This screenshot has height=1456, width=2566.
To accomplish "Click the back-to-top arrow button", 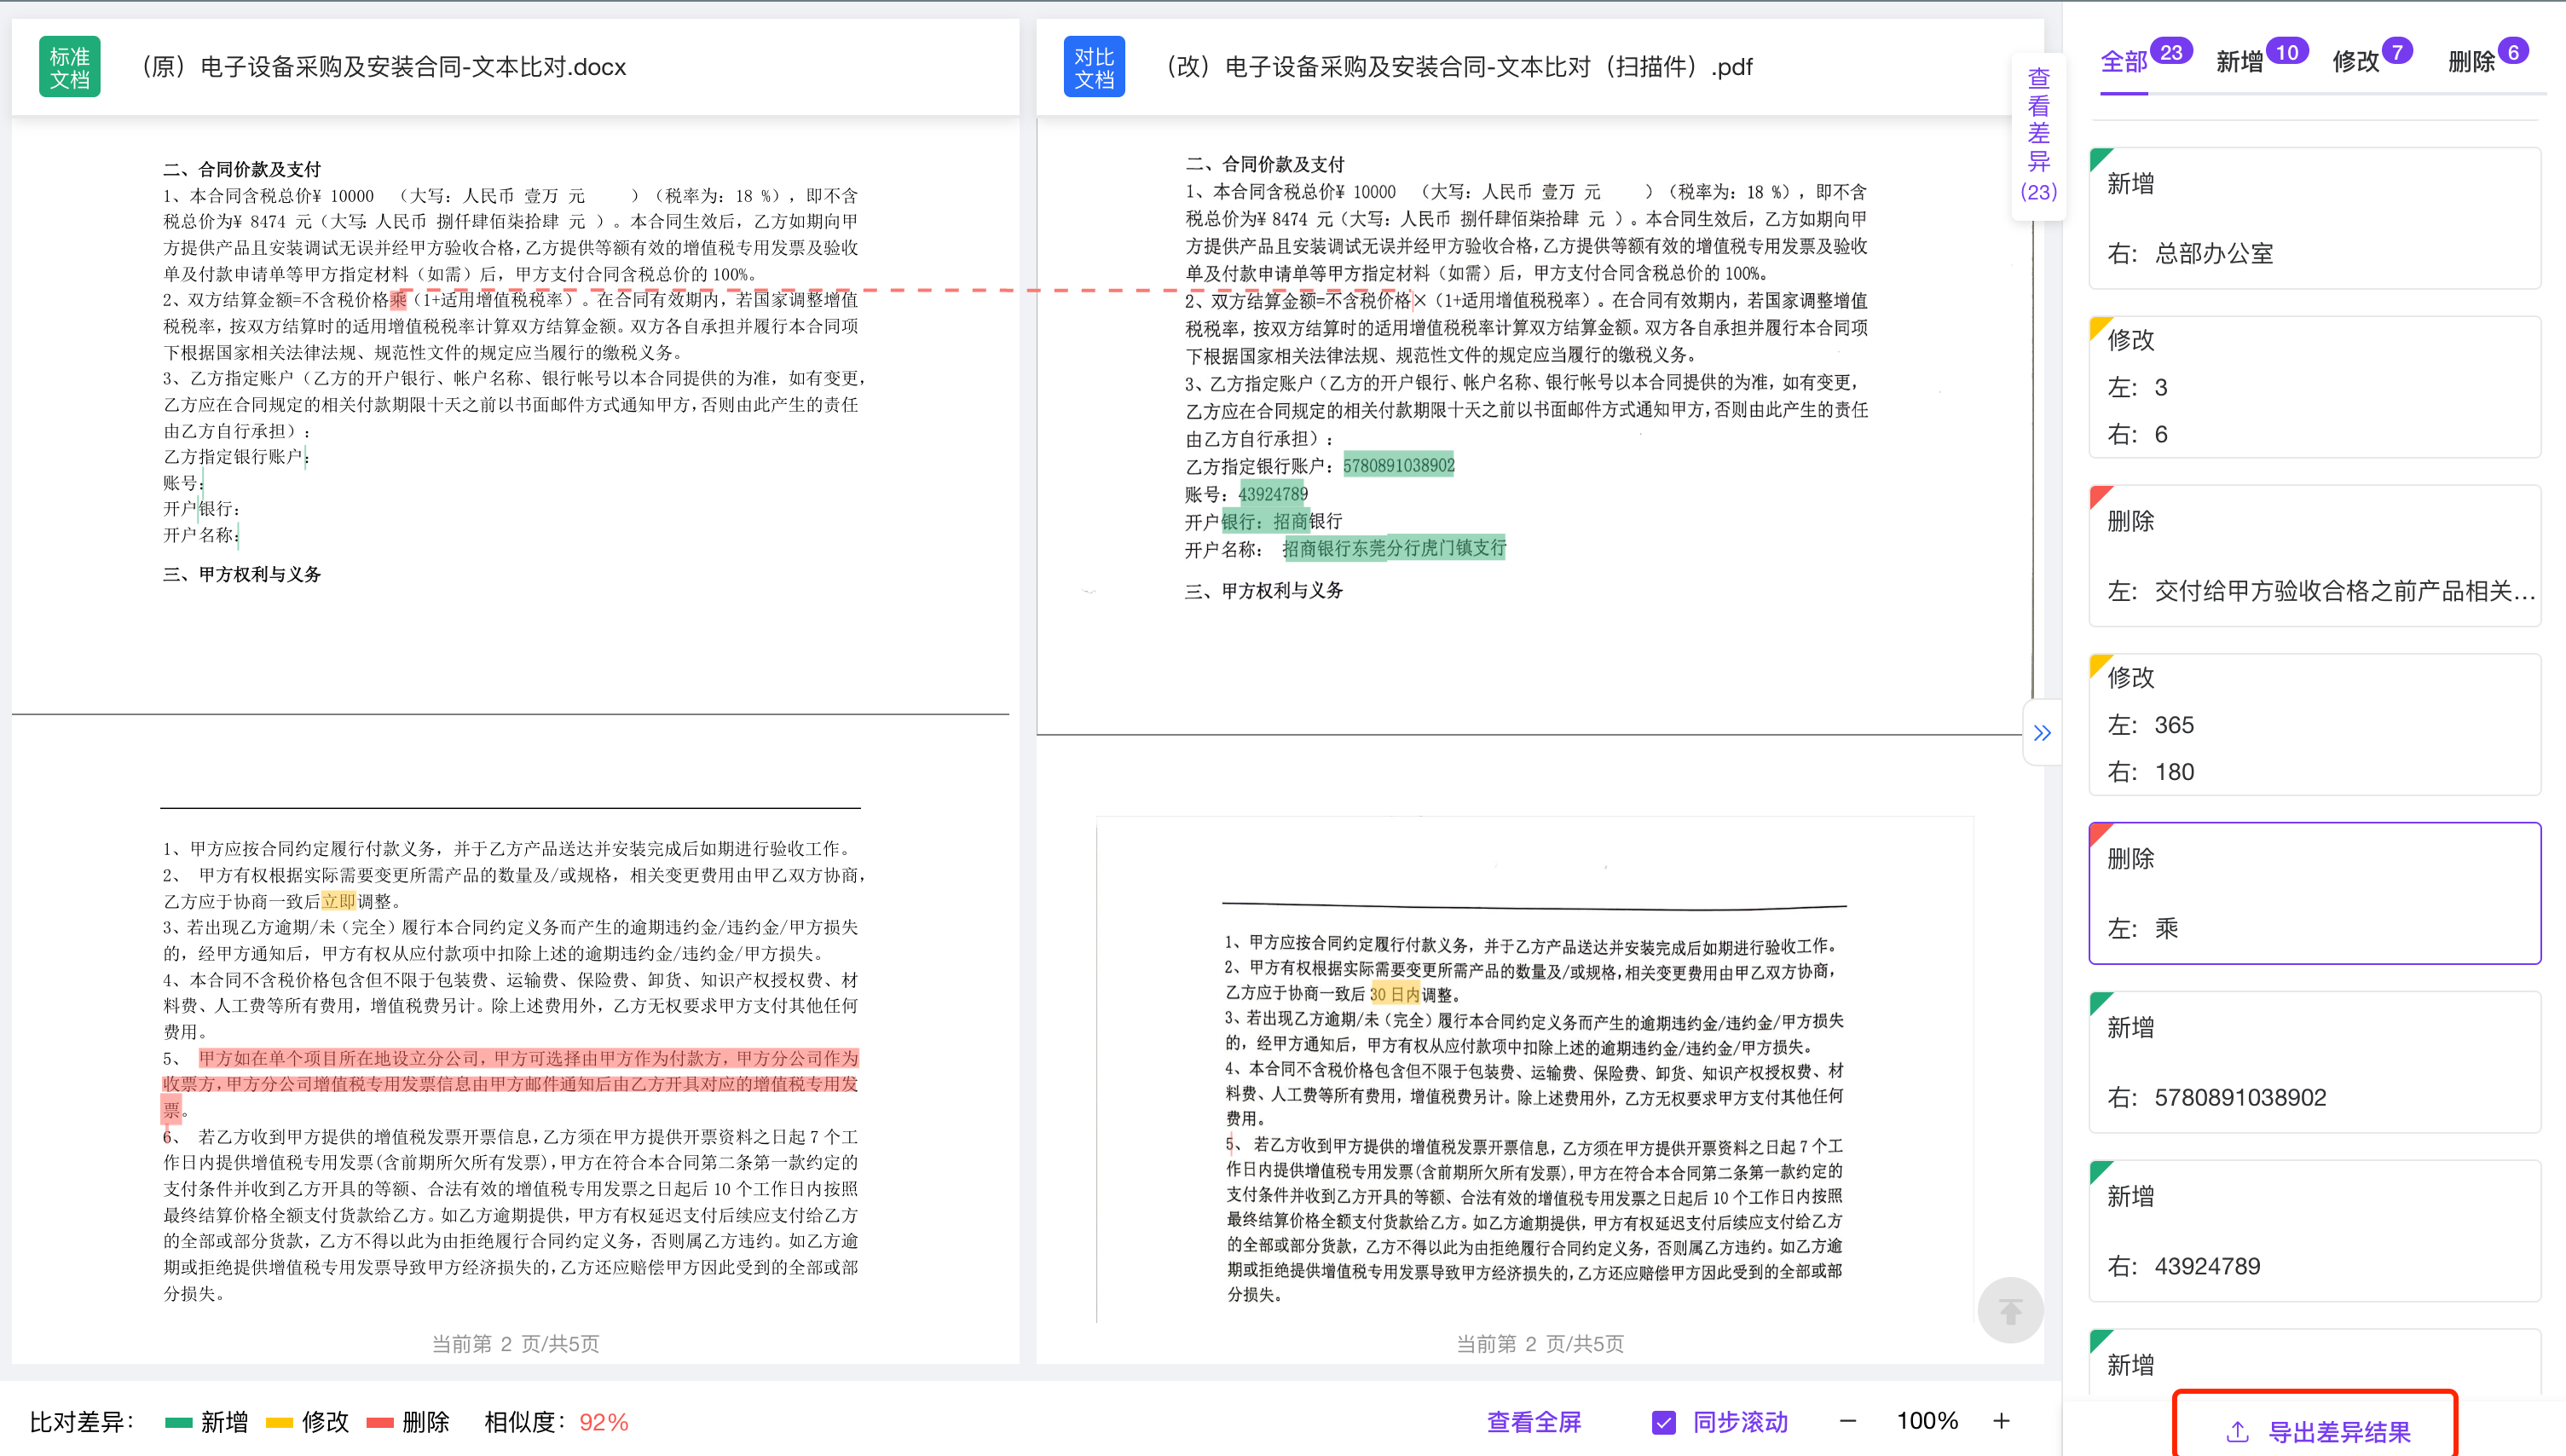I will (x=2009, y=1310).
